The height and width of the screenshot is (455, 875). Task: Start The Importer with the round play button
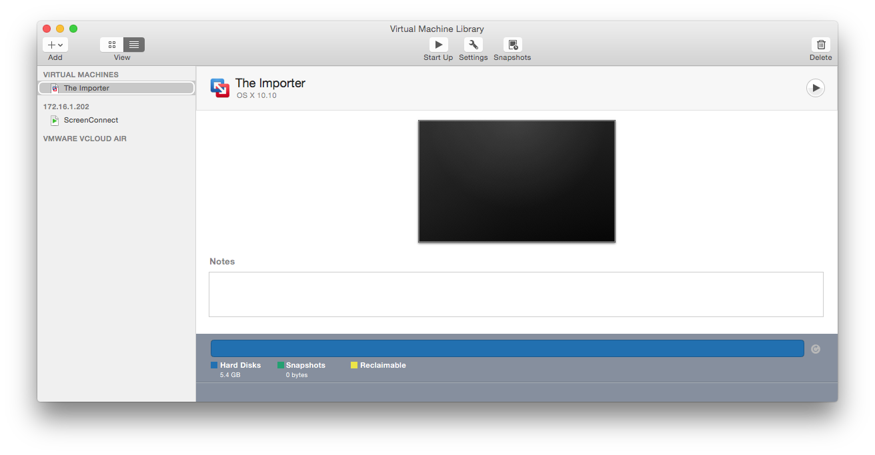tap(816, 88)
